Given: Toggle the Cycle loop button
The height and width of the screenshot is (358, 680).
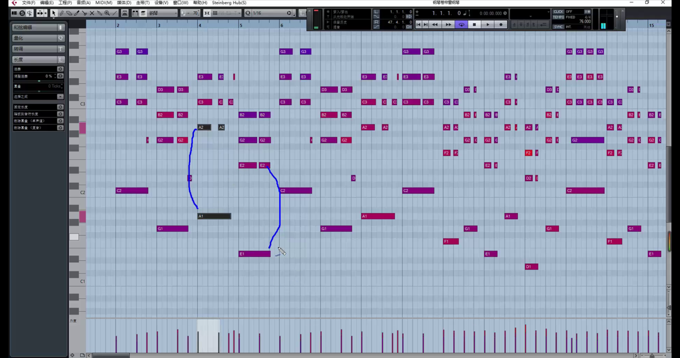Looking at the screenshot, I should [461, 24].
